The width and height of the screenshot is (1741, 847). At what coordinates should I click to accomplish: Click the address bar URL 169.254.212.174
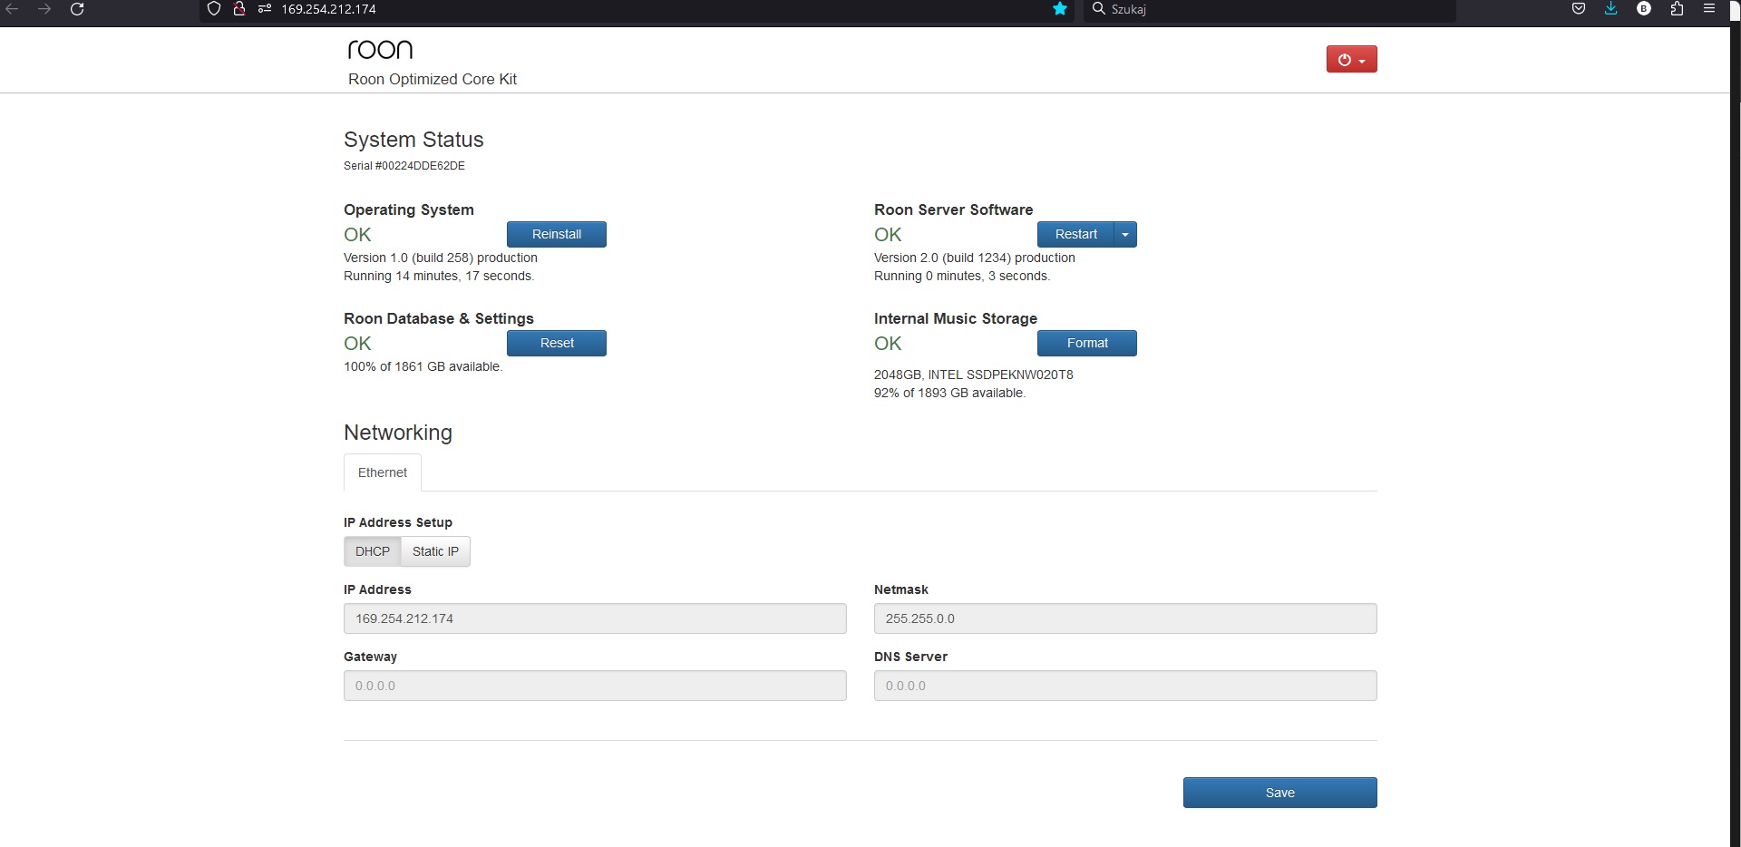pos(328,9)
